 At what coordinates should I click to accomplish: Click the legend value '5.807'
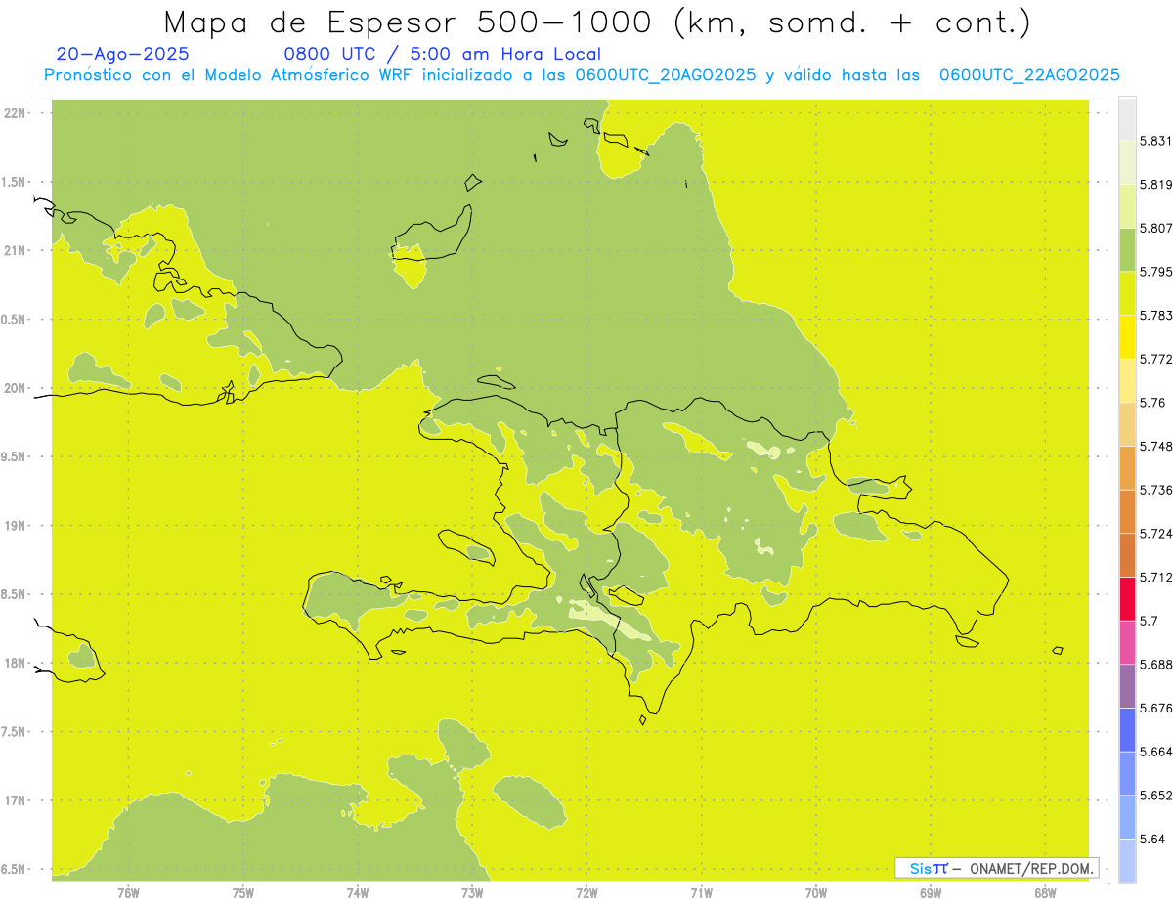tap(1155, 228)
